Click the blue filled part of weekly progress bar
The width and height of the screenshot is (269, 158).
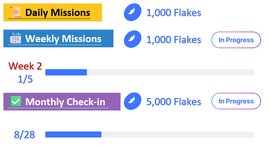point(66,72)
